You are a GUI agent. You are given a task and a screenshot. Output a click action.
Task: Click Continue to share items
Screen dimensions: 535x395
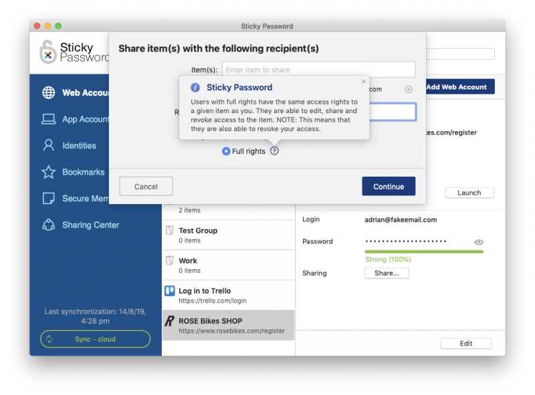coord(389,186)
